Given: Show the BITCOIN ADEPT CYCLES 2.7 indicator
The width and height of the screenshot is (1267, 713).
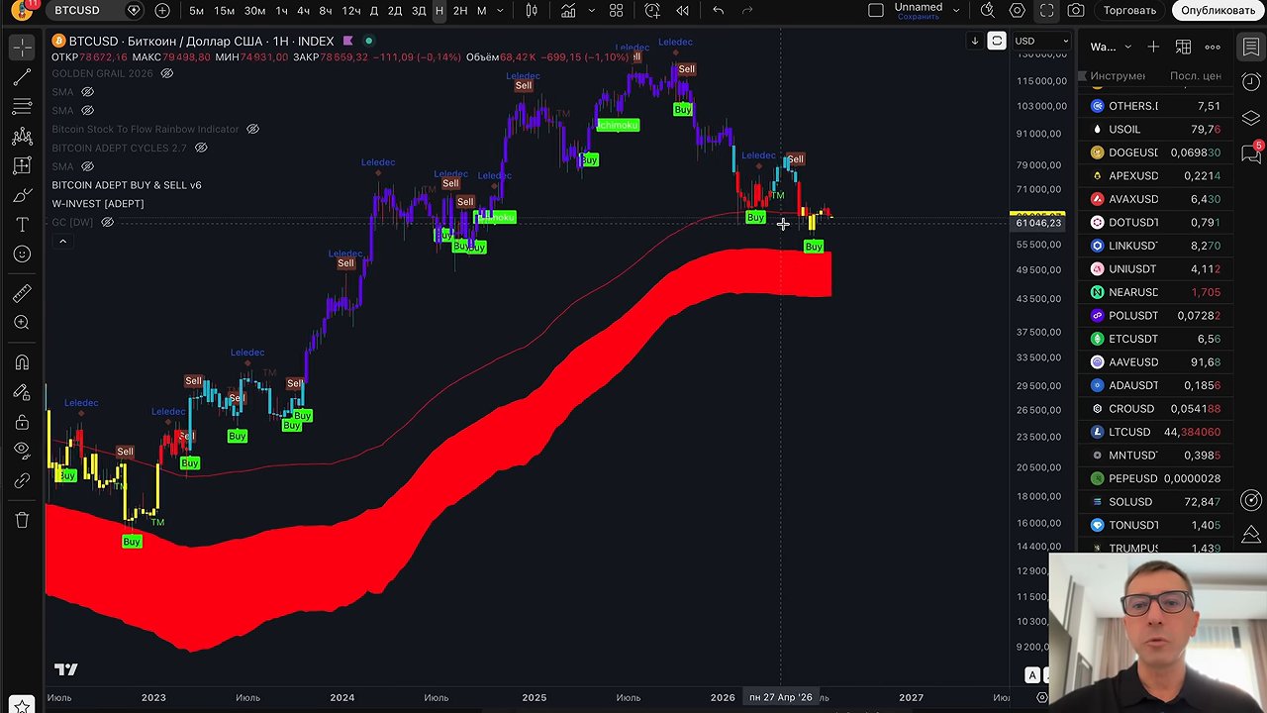Looking at the screenshot, I should coord(201,148).
